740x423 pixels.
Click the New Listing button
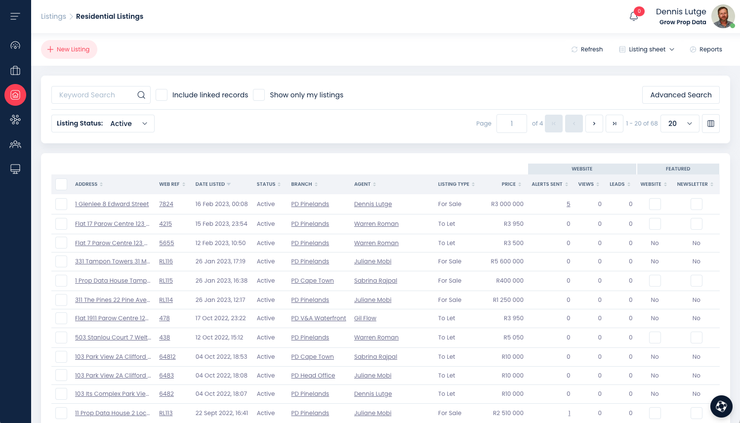click(x=69, y=49)
